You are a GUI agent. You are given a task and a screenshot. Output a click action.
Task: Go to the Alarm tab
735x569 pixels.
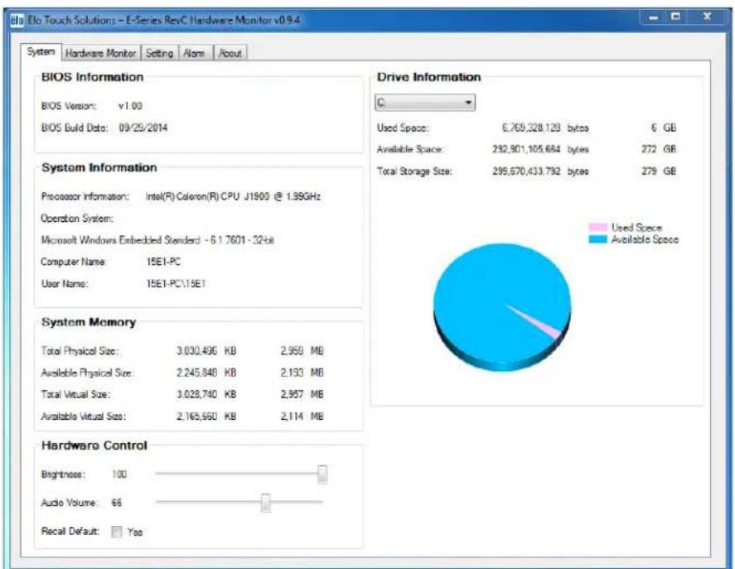[194, 54]
